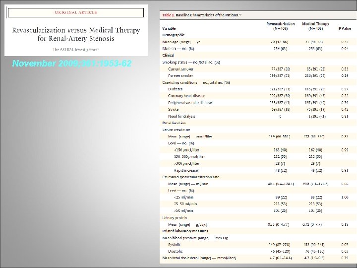
Task: Click the 'Urinary protein' row label
Action: pyautogui.click(x=175, y=218)
